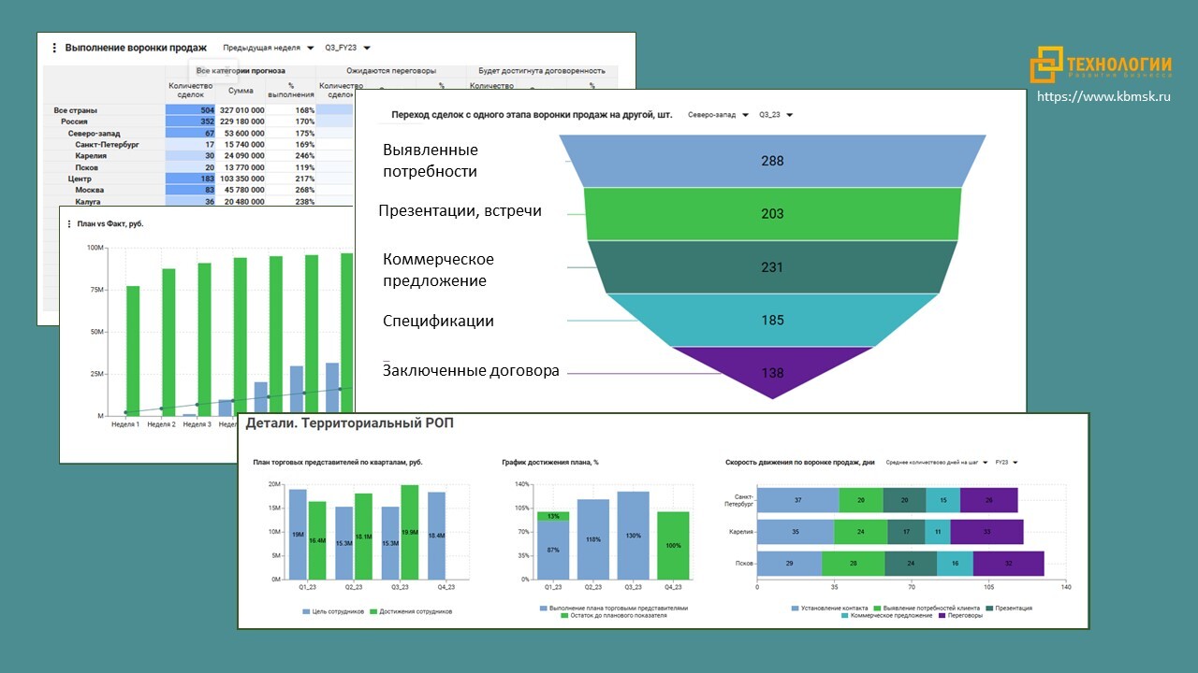
Task: Click the 504 deal count cell
Action: (191, 109)
